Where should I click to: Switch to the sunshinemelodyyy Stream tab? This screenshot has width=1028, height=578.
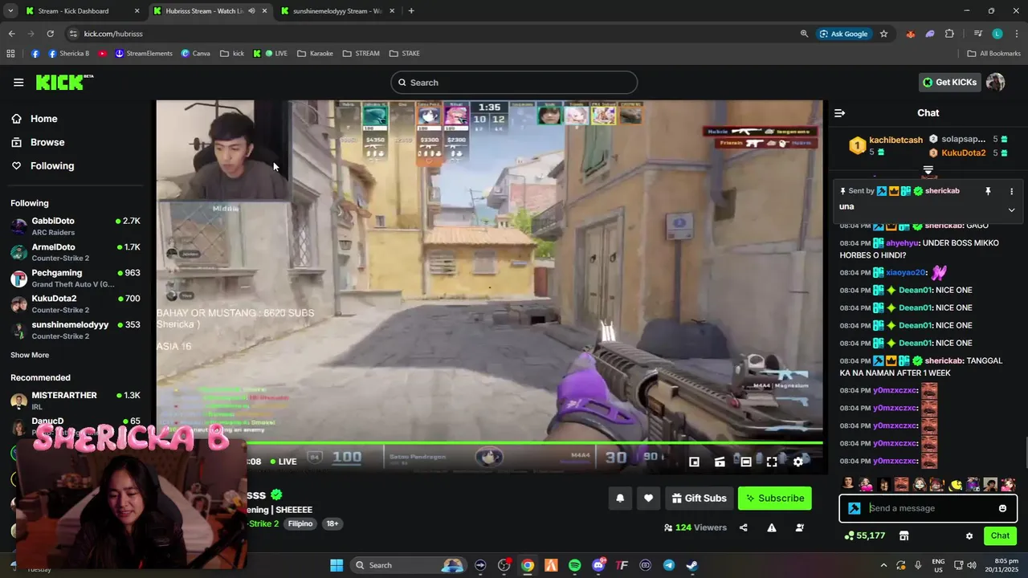click(x=337, y=11)
